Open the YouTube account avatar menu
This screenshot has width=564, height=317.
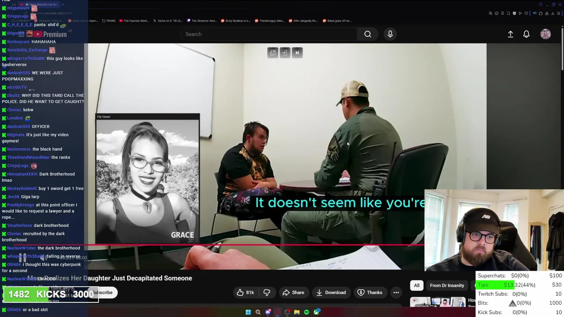coord(545,34)
